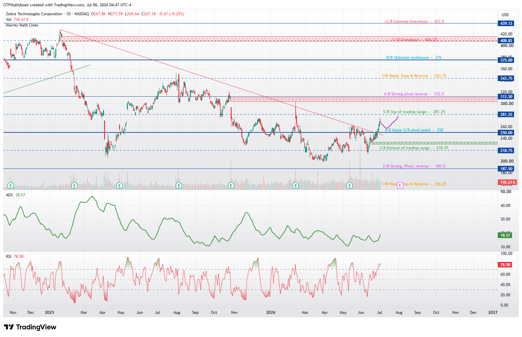
Task: Select the ADX indicator legend label
Action: point(9,195)
